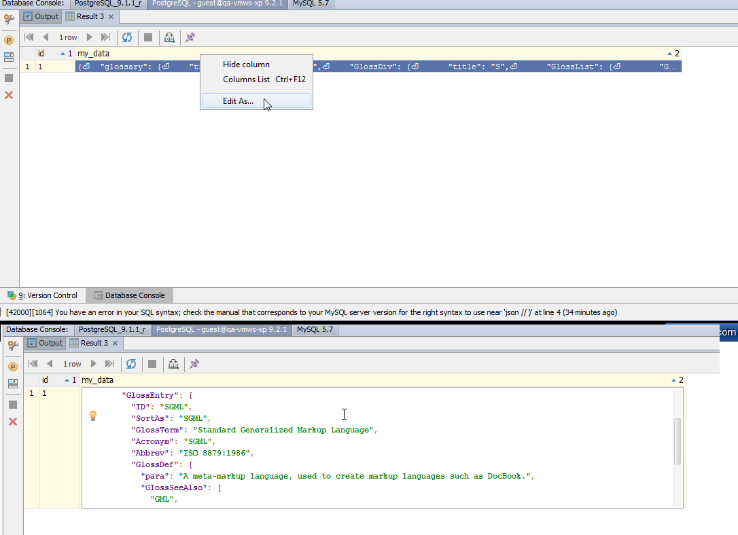Screen dimensions: 738x535
Task: Close Result 3 tab in upper console
Action: click(111, 16)
